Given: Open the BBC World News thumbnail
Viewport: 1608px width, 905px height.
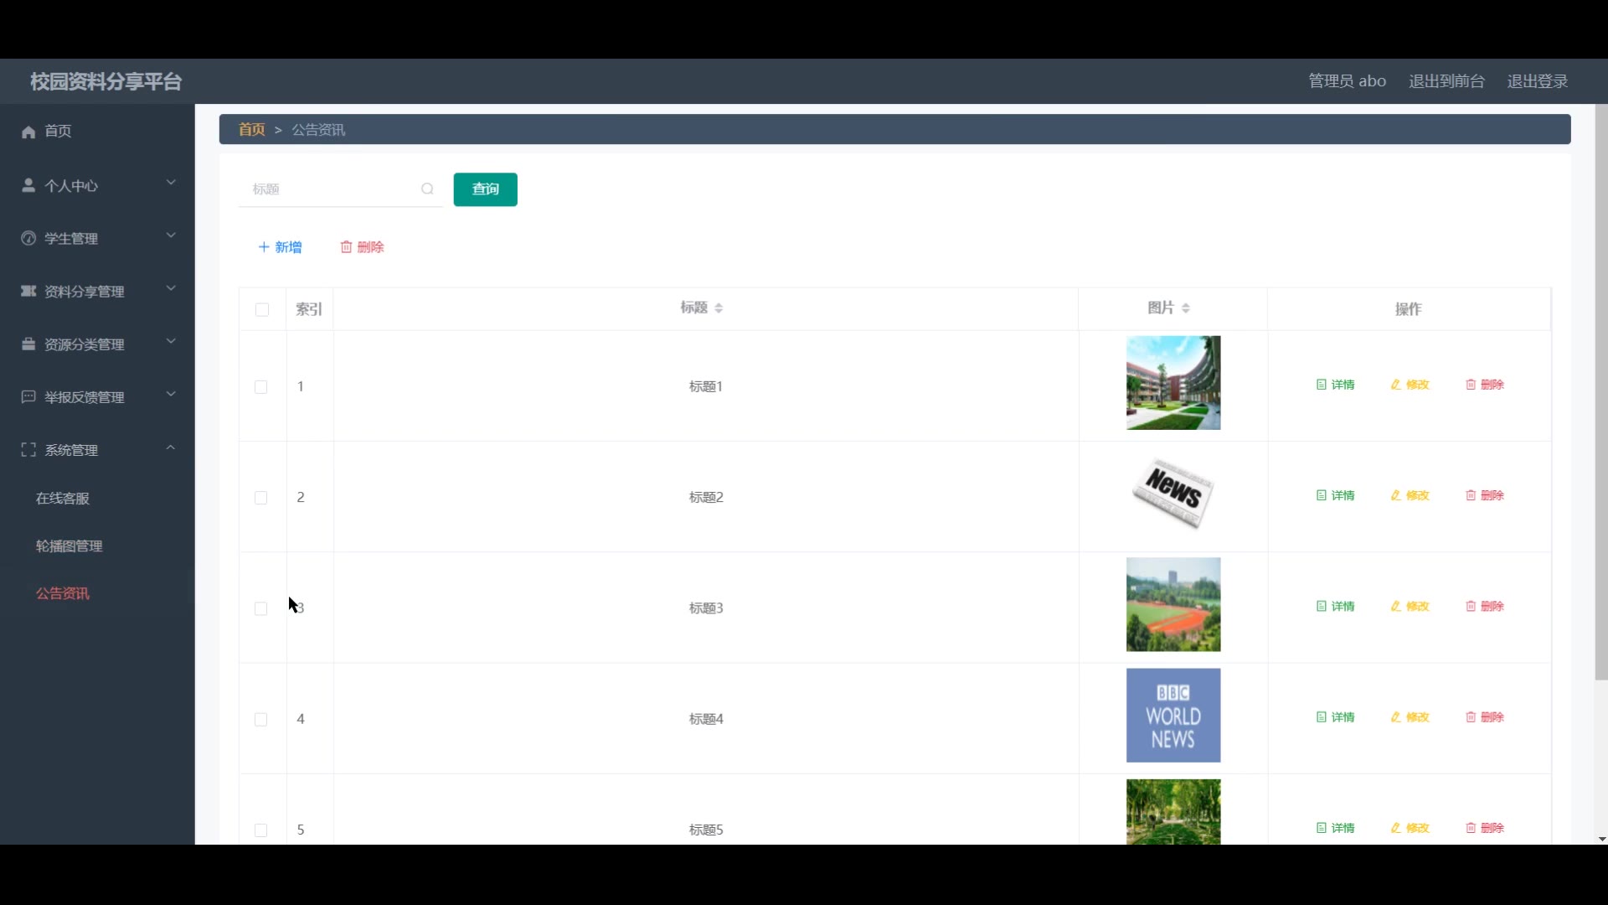Looking at the screenshot, I should tap(1172, 716).
